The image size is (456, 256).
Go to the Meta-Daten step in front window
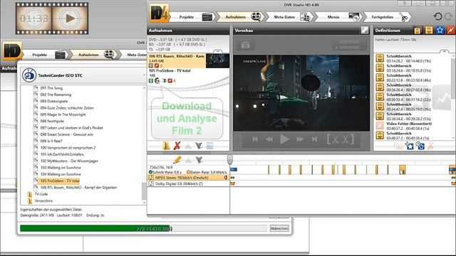pyautogui.click(x=291, y=17)
